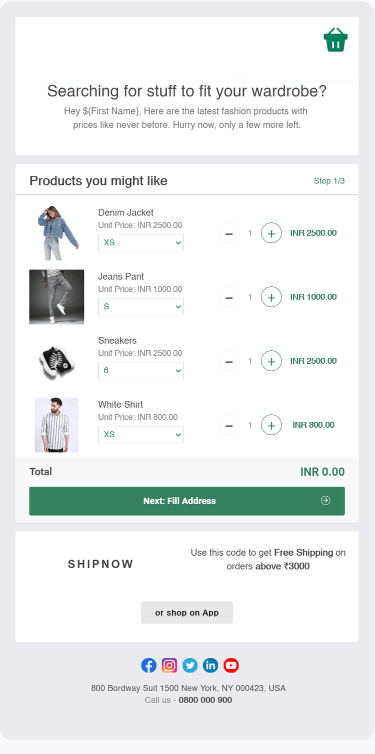Screen dimensions: 375x754
Task: Reduce the Denim Jacket quantity
Action: coord(229,233)
